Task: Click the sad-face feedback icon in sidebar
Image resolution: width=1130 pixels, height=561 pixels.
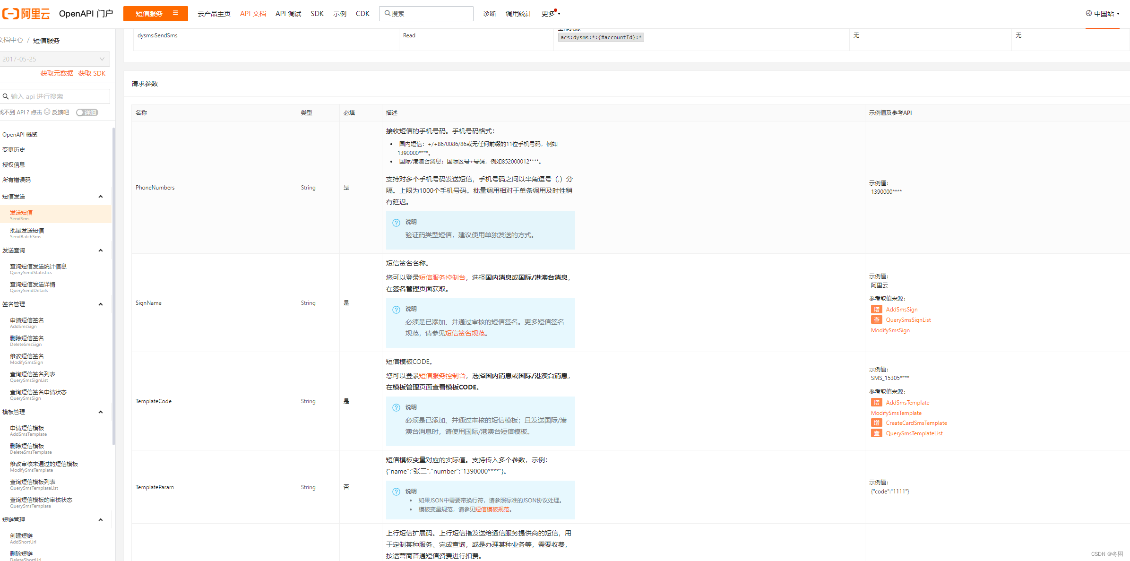Action: (47, 112)
